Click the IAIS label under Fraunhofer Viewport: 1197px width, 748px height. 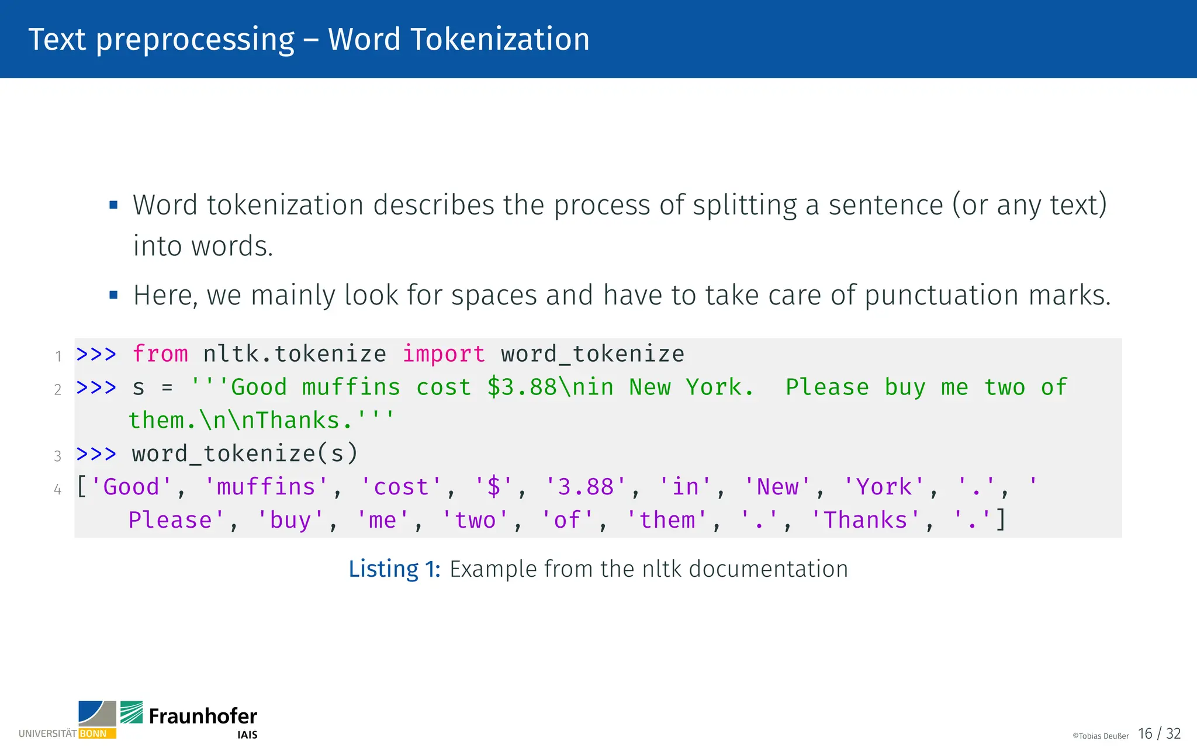[x=247, y=735]
